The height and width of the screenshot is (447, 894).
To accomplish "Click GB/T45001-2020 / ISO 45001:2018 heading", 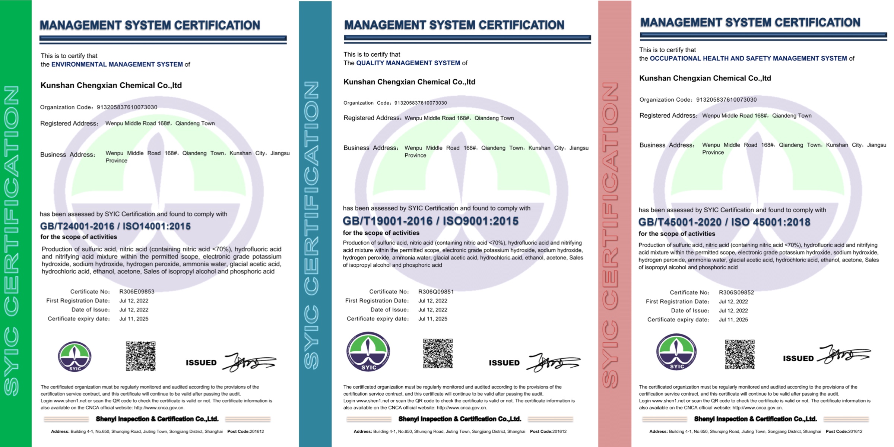I will (724, 222).
